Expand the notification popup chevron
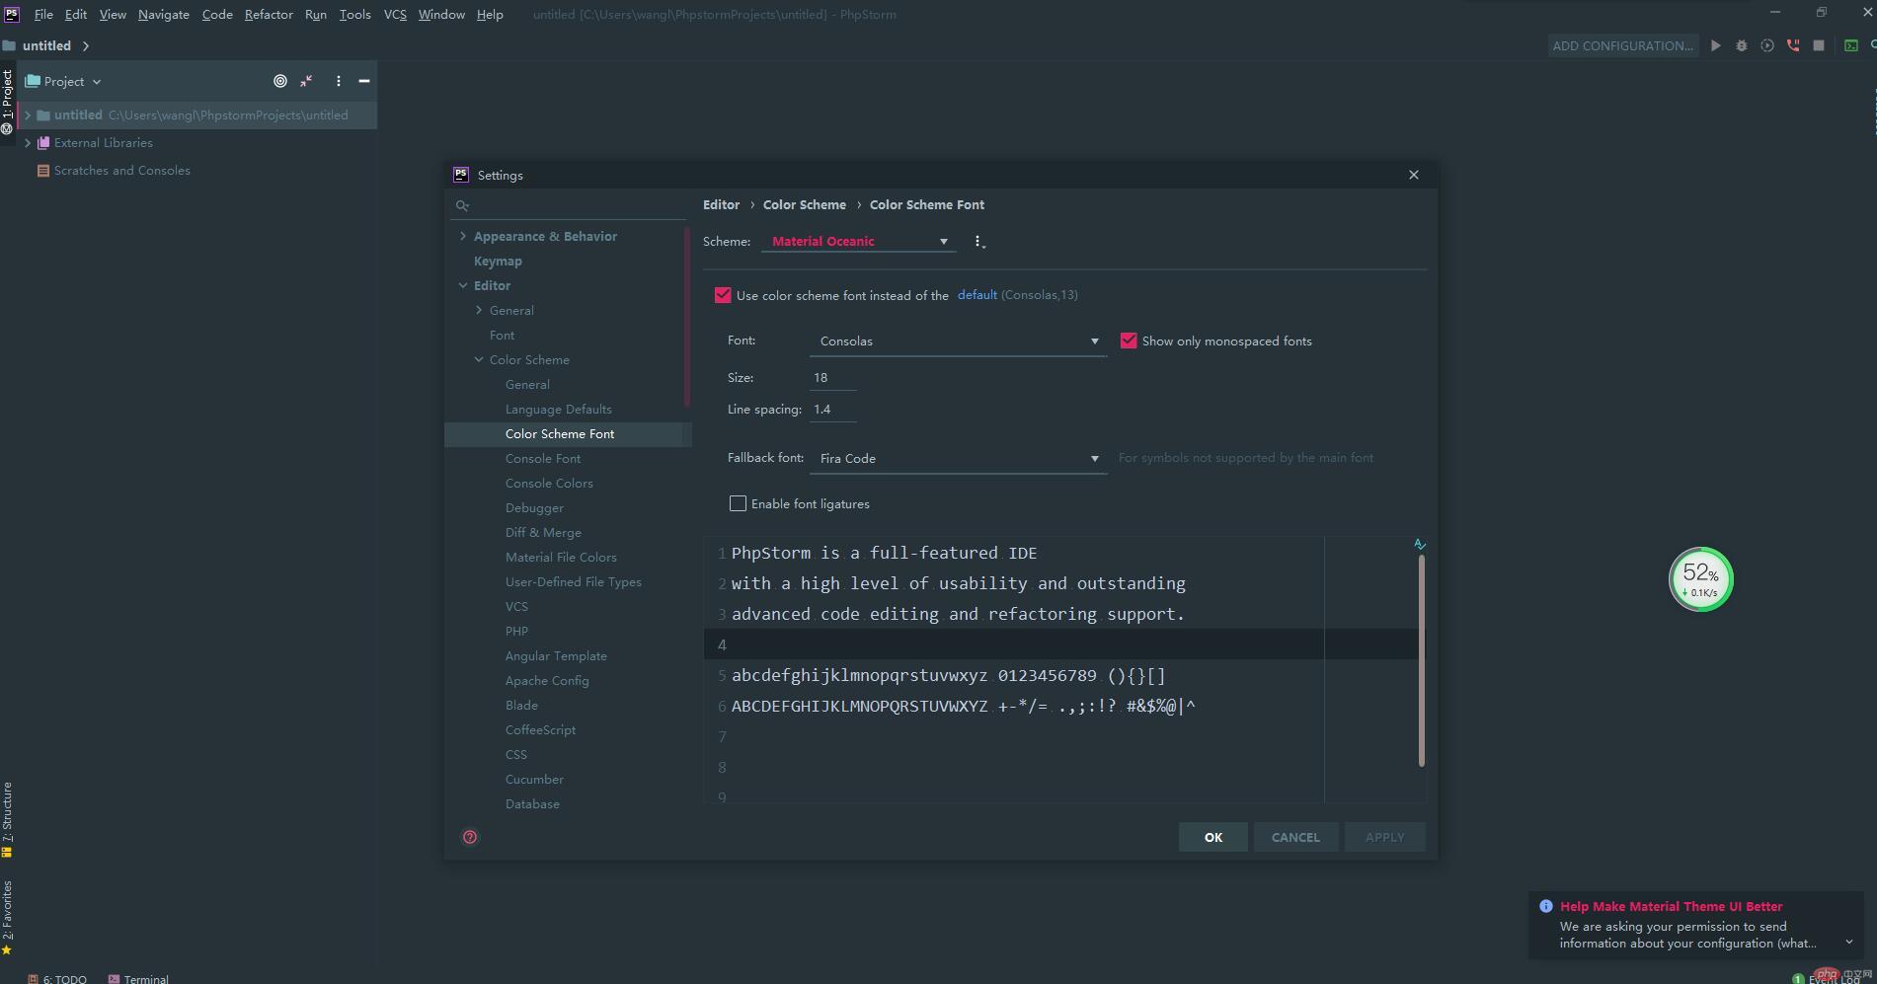Image resolution: width=1877 pixels, height=984 pixels. (x=1849, y=943)
